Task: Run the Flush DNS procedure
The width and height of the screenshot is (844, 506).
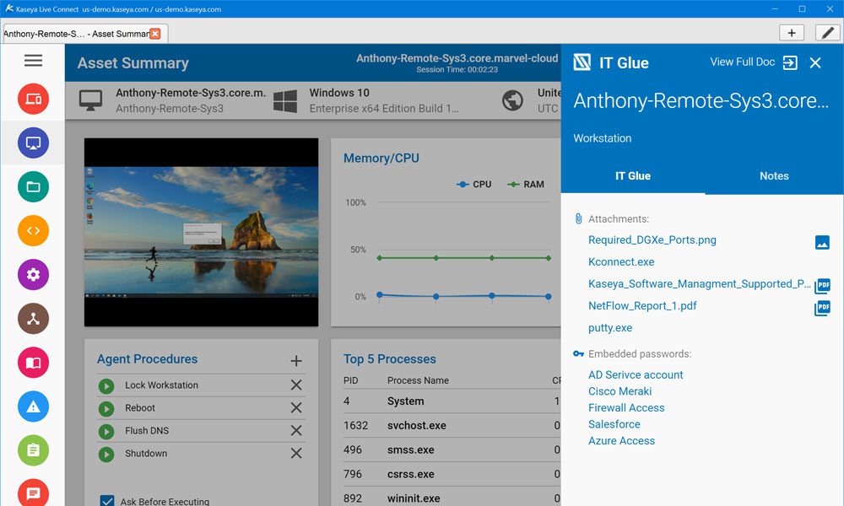Action: [x=106, y=431]
